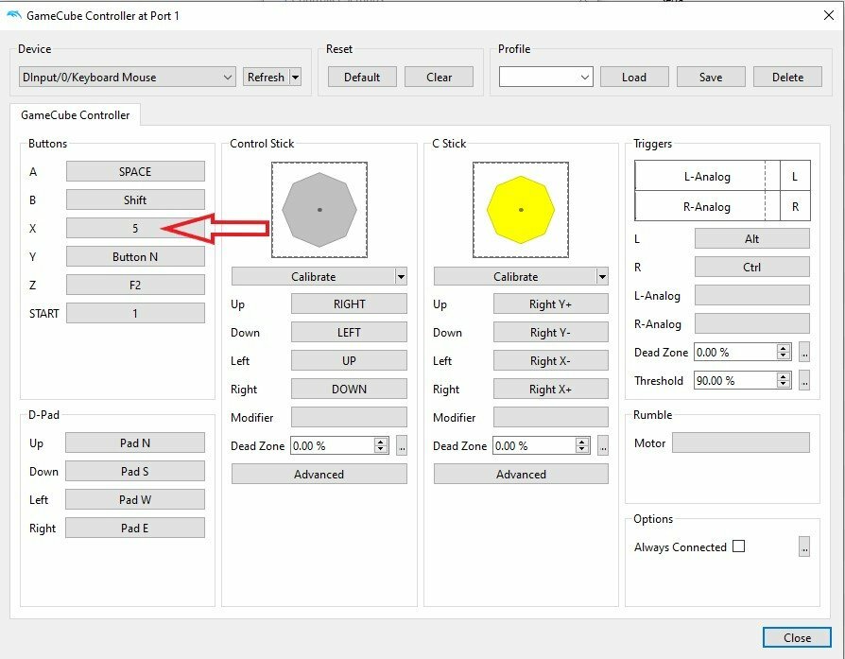Open Control Stick Dead Zone ellipsis options

point(402,445)
